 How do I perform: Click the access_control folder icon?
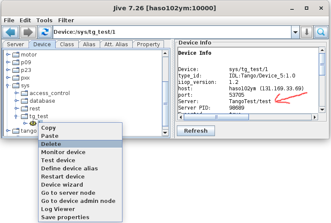[24, 93]
